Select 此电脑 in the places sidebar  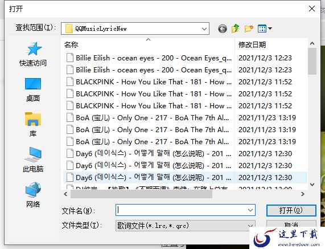(33, 160)
